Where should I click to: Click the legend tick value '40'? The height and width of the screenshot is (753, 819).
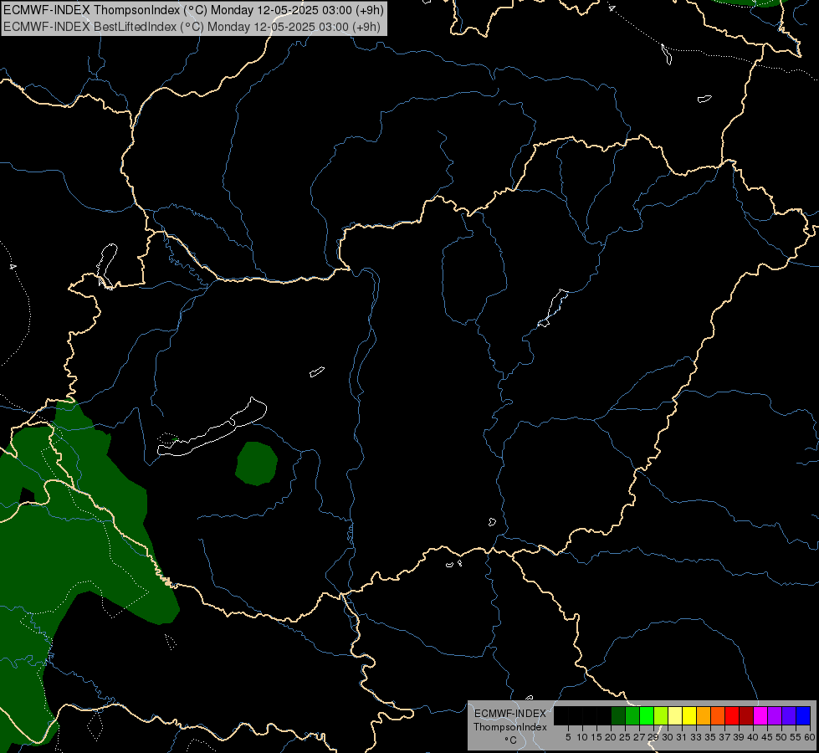point(753,737)
